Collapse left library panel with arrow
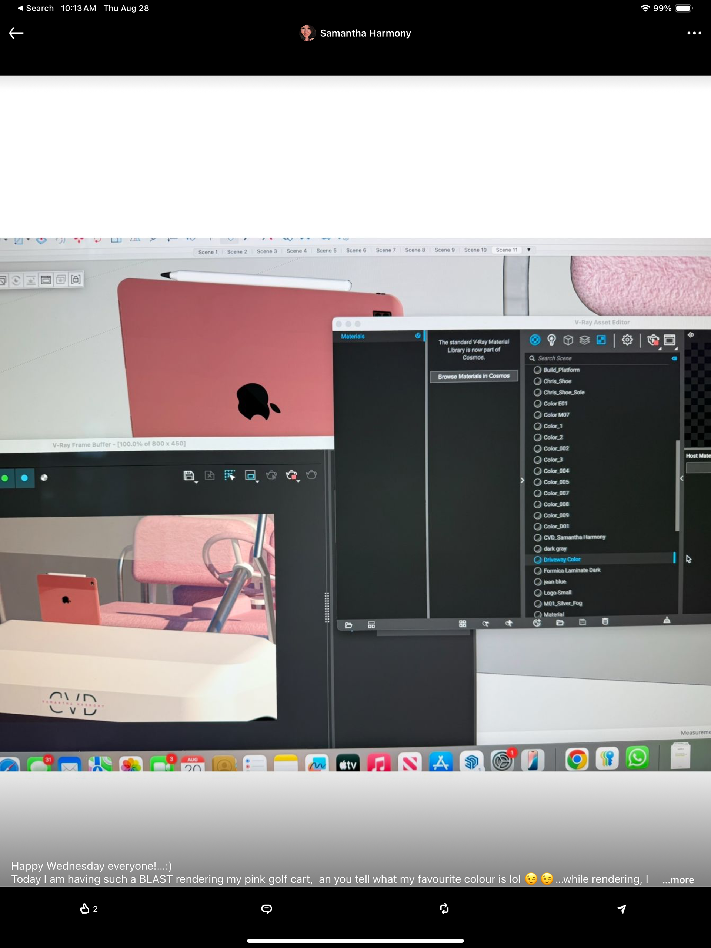This screenshot has width=711, height=948. click(522, 480)
